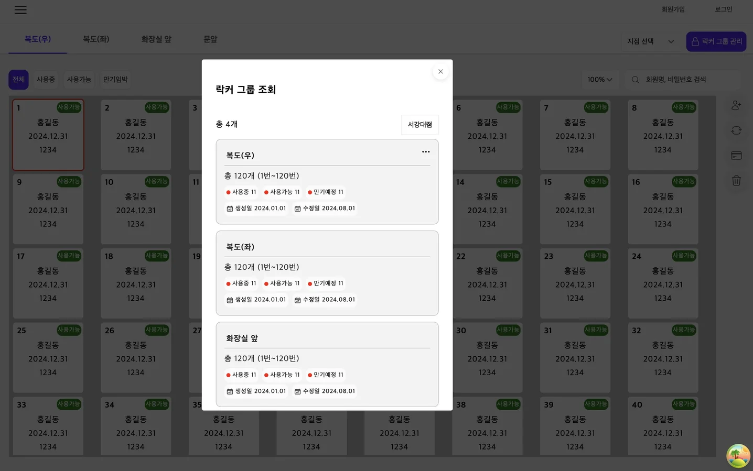Open the hamburger menu
Screen dimensions: 753x471
coord(20,9)
